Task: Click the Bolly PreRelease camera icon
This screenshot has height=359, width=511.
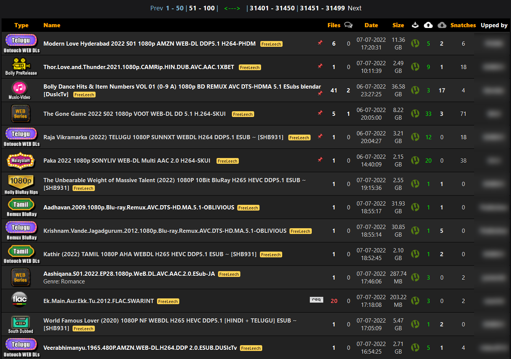Action: pyautogui.click(x=21, y=67)
